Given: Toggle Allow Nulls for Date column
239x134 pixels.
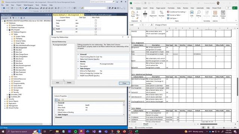Looking at the screenshot, I should click(96, 23).
